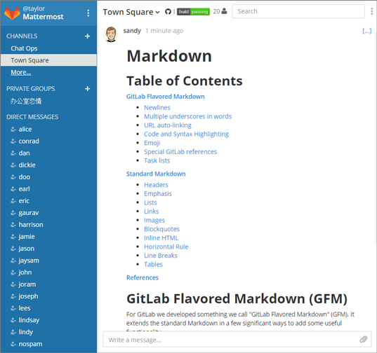377x353 pixels.
Task: Open the main menu beside Mattermost team name
Action: click(88, 13)
